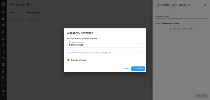Close the Добавить новый токен panel
Image resolution: width=210 pixels, height=100 pixels.
[x=205, y=5]
